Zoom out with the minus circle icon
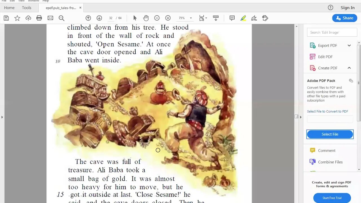The height and width of the screenshot is (203, 361). pos(157,18)
